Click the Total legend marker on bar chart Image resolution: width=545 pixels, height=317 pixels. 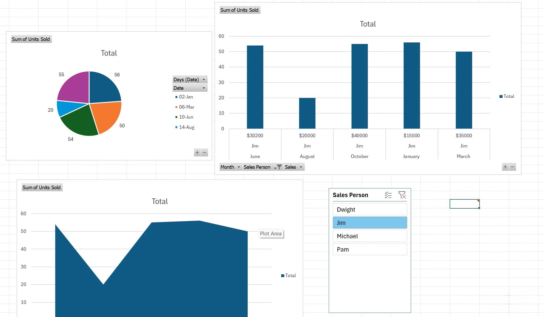501,96
